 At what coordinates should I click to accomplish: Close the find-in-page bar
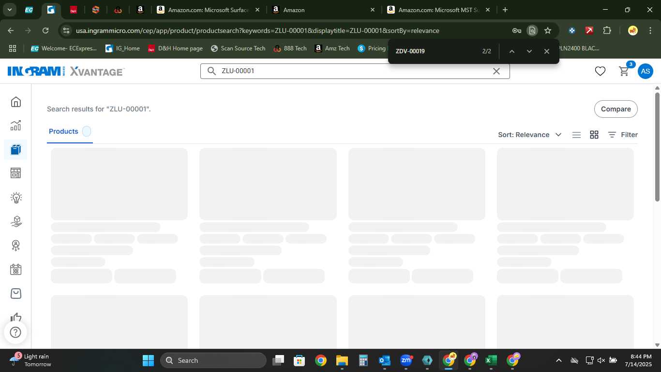tap(546, 51)
